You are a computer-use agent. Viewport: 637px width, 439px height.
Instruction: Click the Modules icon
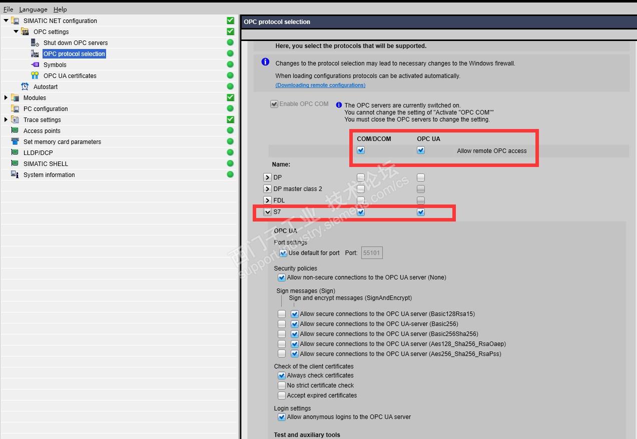[15, 97]
